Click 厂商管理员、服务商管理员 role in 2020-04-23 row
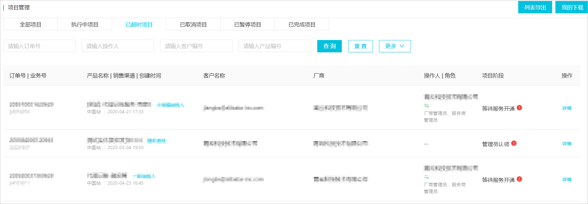Viewport: 588px width, 204px height. point(445,188)
